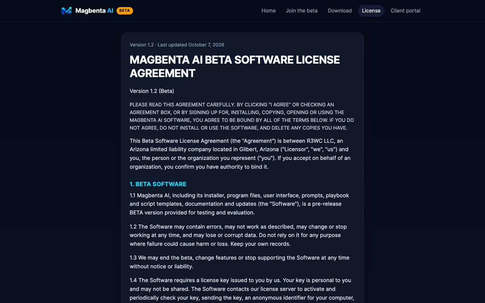Click the Magbenta AI logo icon
The height and width of the screenshot is (303, 485).
[x=66, y=11]
